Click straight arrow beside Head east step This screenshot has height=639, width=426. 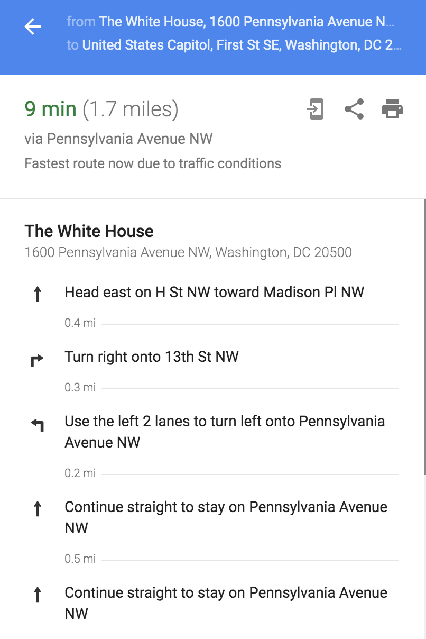(37, 294)
